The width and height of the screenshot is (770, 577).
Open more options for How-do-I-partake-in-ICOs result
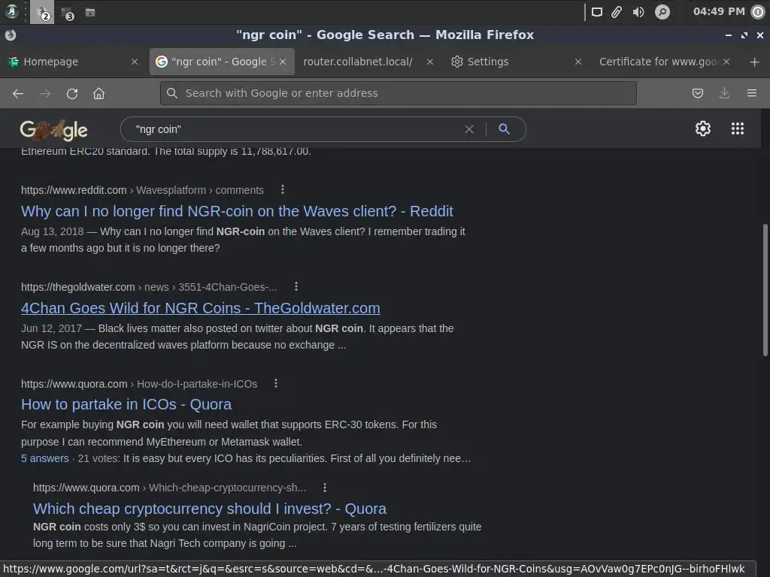(x=275, y=383)
